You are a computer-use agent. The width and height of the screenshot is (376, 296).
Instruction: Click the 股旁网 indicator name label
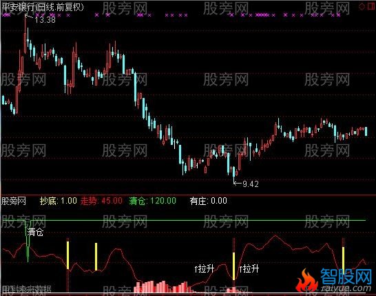tap(14, 201)
